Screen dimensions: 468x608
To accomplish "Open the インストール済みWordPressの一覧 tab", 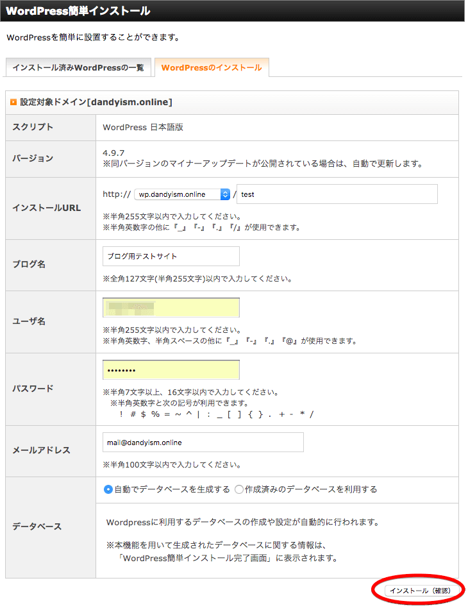I will click(78, 67).
